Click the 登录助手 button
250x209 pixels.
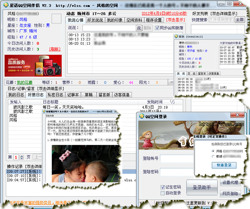pyautogui.click(x=202, y=187)
